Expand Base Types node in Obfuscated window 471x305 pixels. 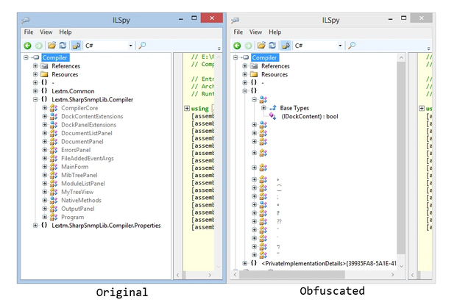263,107
